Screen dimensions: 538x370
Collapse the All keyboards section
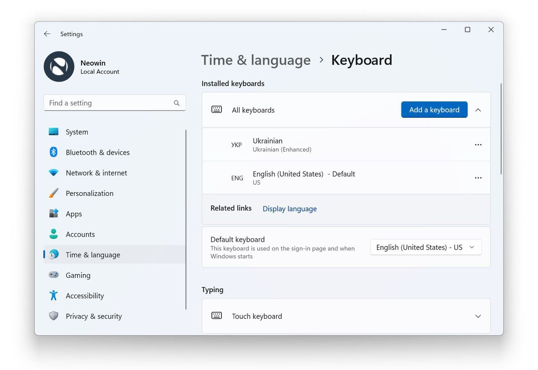pyautogui.click(x=478, y=110)
